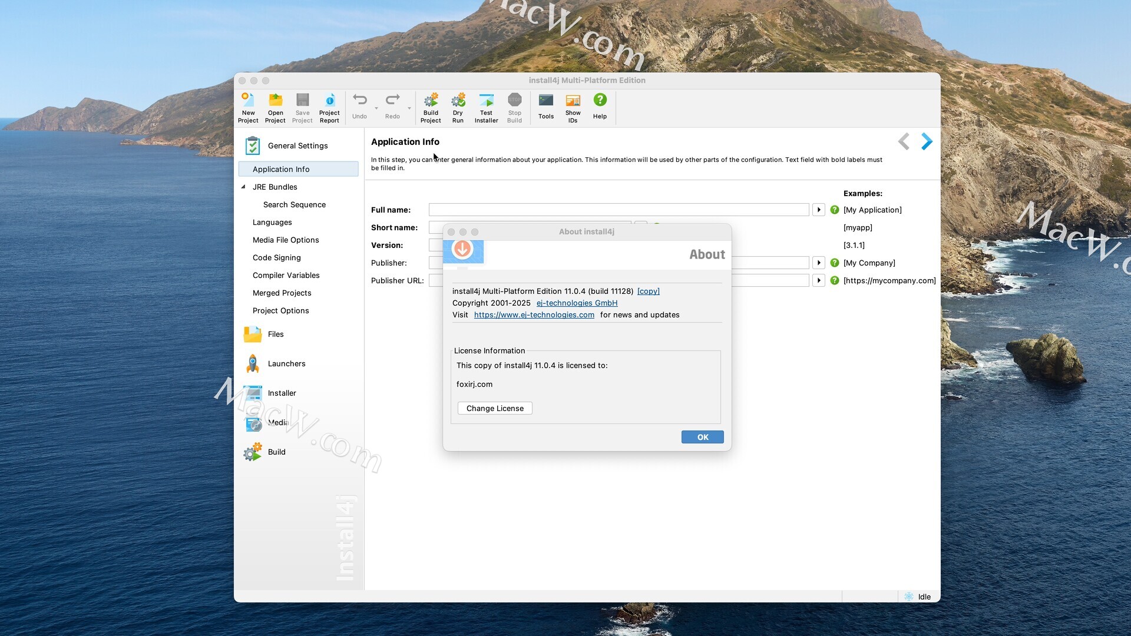Open variable arrow button for Publisher
The height and width of the screenshot is (636, 1131).
(x=819, y=263)
